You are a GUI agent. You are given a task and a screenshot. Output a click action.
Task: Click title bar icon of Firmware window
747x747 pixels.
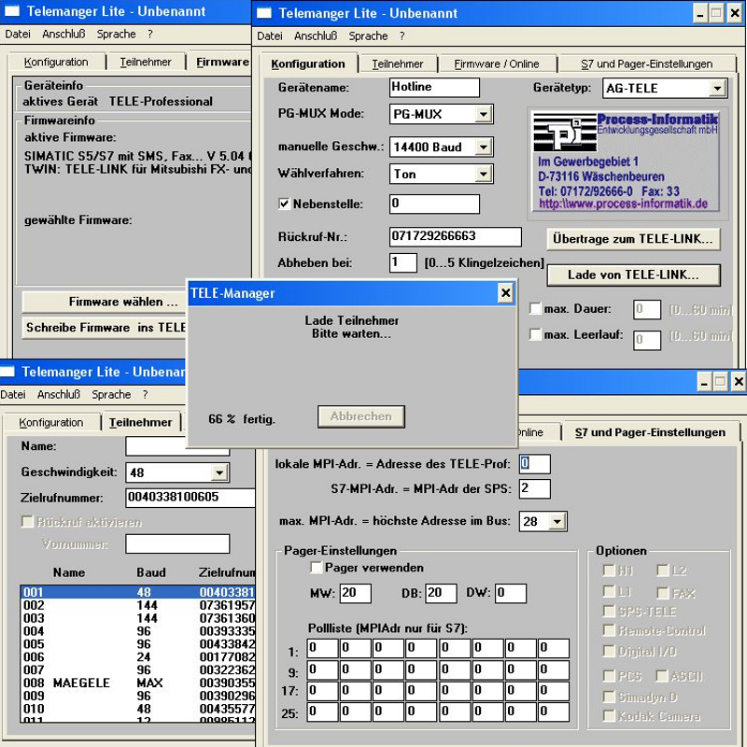click(12, 11)
